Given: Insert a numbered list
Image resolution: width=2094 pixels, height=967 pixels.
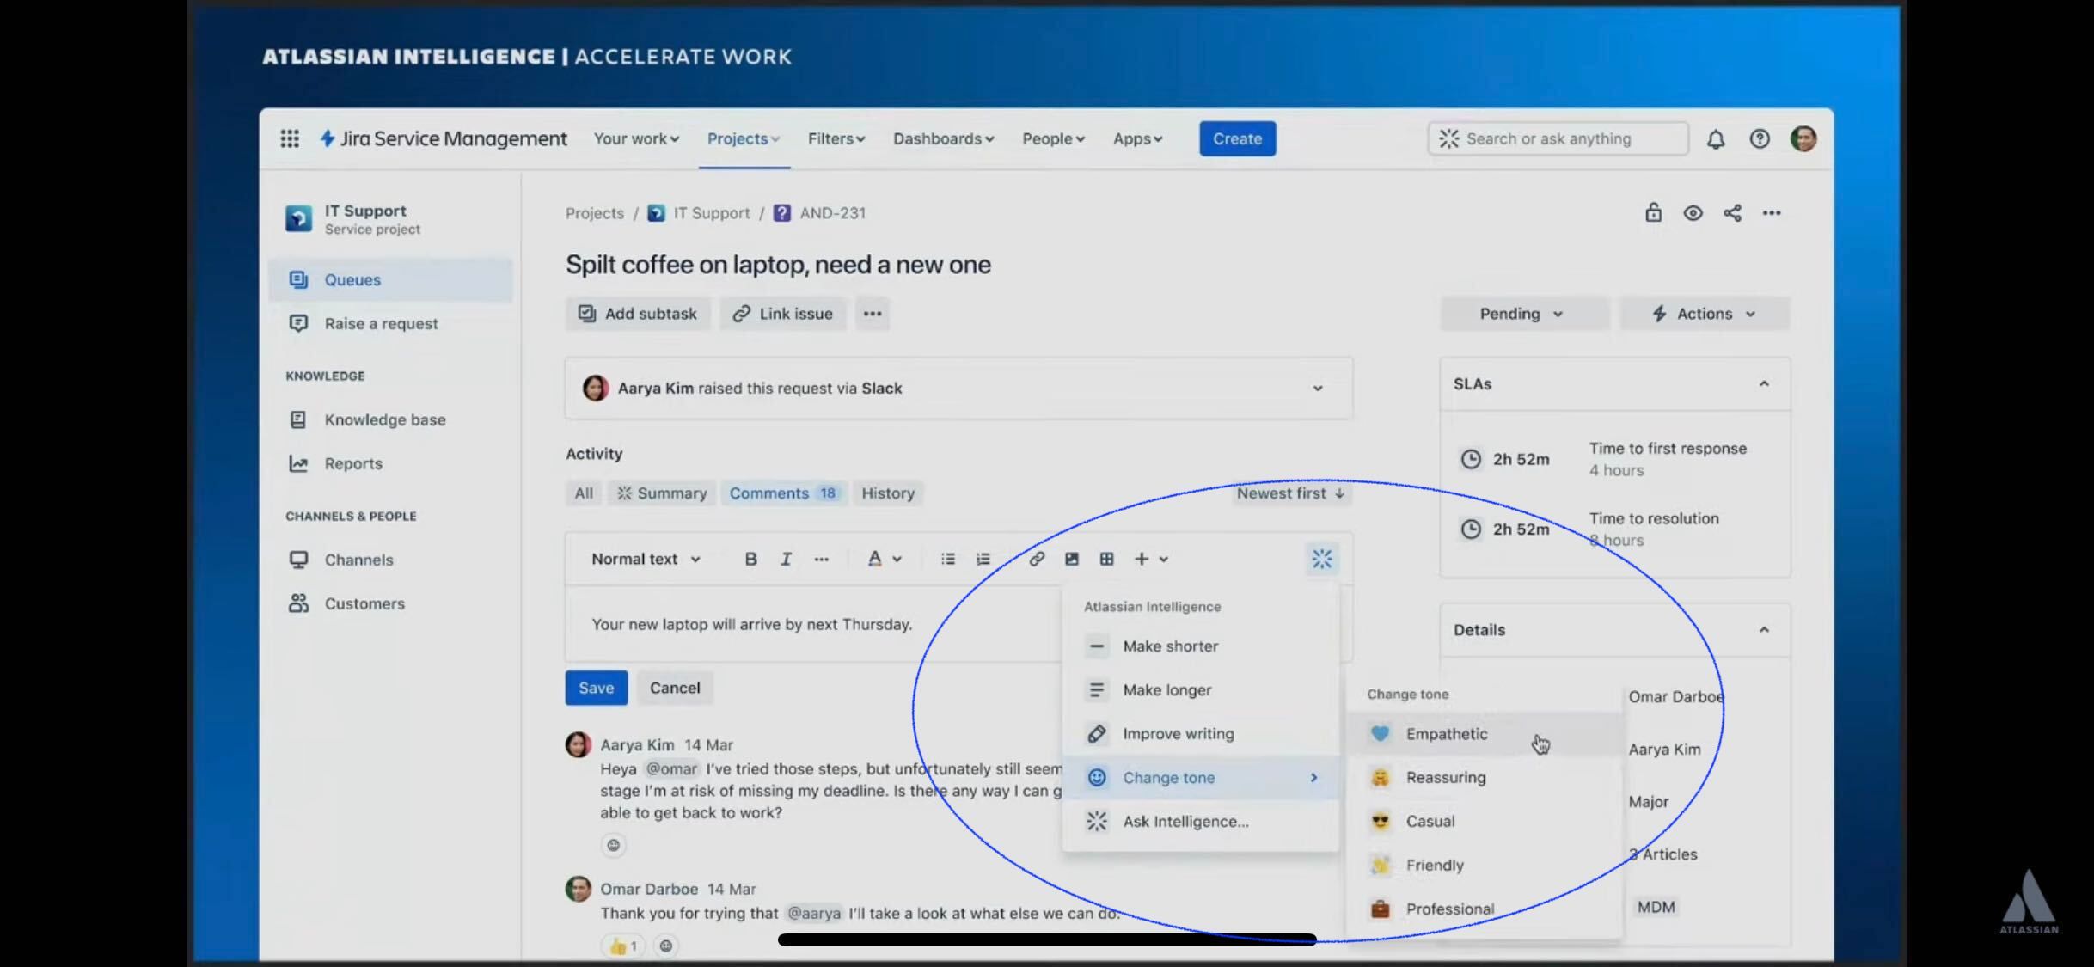Looking at the screenshot, I should (x=983, y=559).
